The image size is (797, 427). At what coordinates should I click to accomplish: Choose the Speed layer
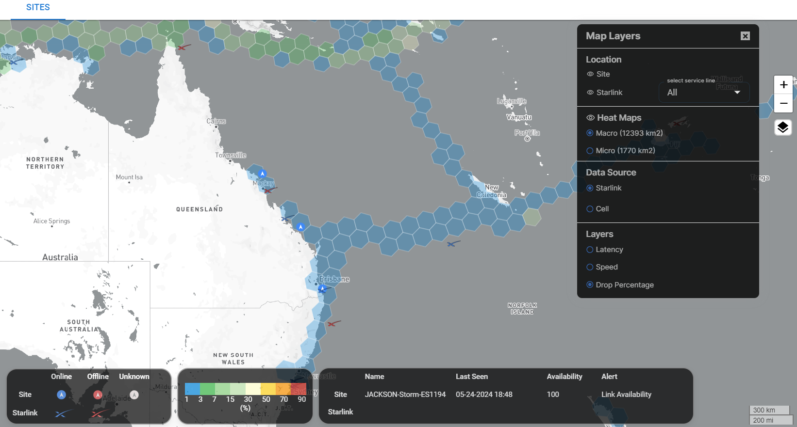pos(590,267)
